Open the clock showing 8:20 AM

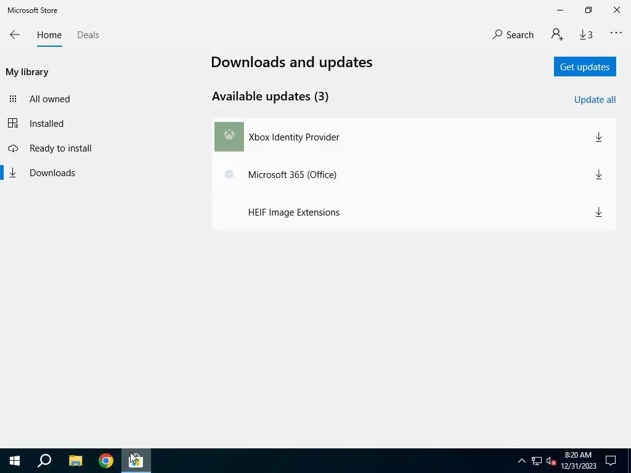[578, 461]
